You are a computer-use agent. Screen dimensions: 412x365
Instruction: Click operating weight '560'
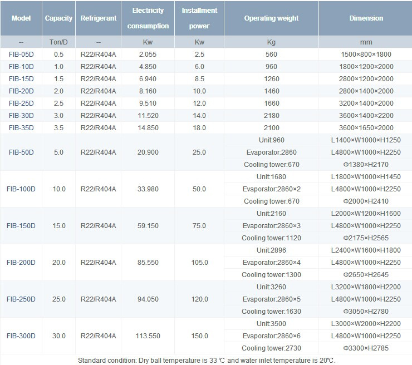271,55
